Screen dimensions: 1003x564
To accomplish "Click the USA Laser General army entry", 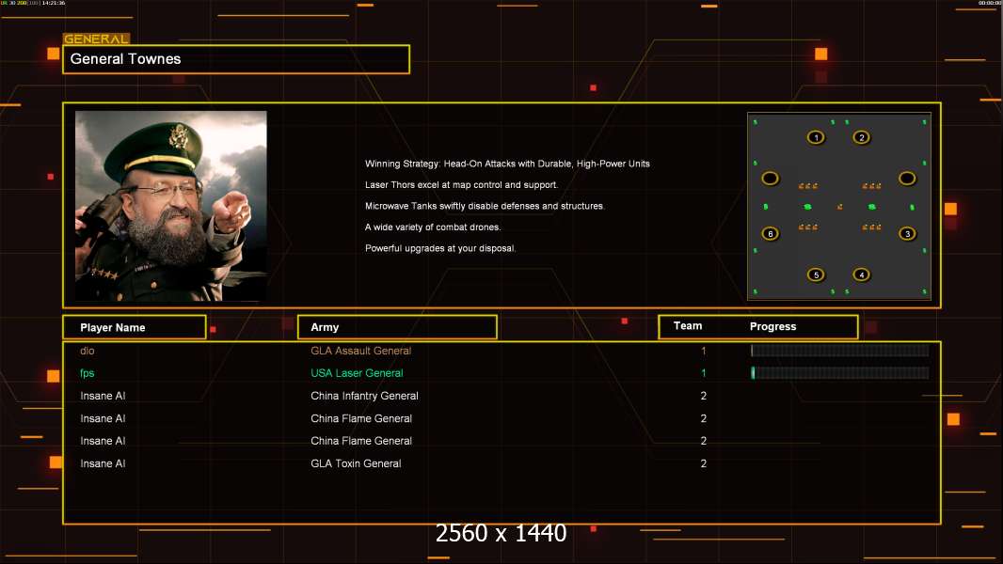I will tap(357, 373).
